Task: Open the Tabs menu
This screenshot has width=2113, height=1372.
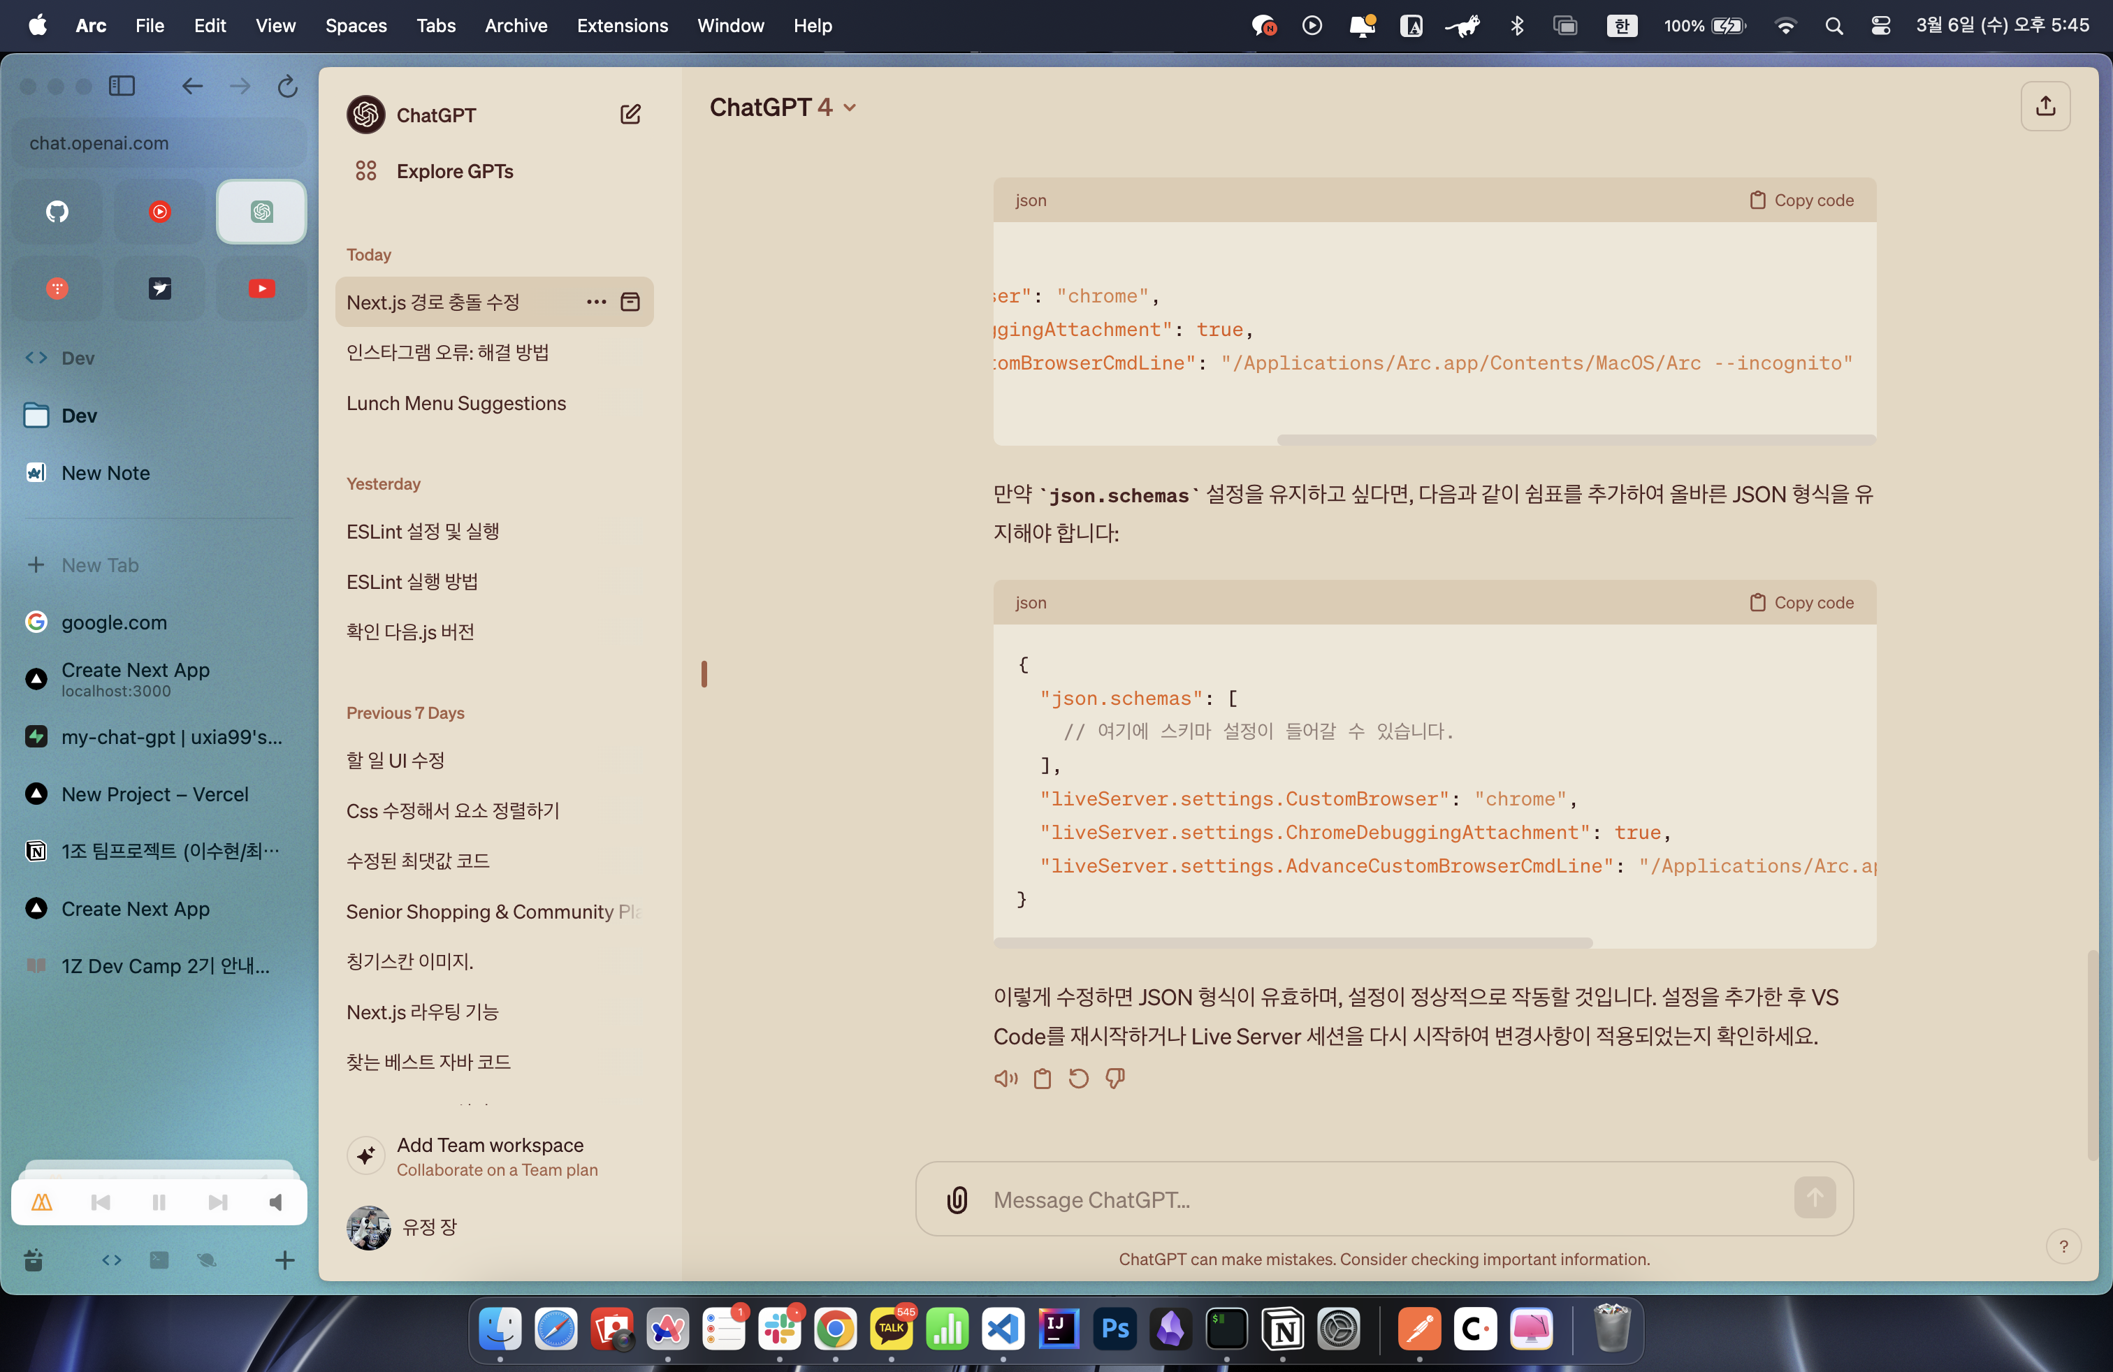Action: point(436,26)
